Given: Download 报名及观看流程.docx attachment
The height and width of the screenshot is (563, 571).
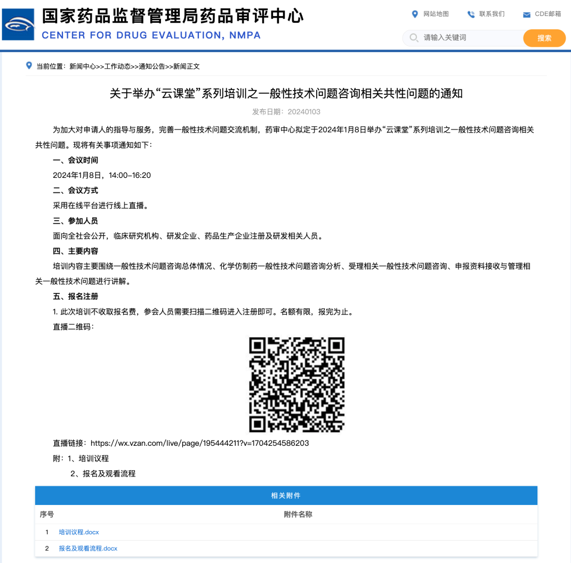Looking at the screenshot, I should pos(88,549).
